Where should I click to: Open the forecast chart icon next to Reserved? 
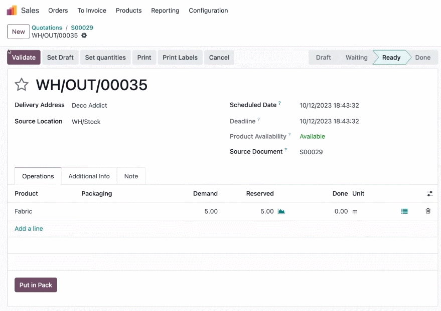pos(281,211)
